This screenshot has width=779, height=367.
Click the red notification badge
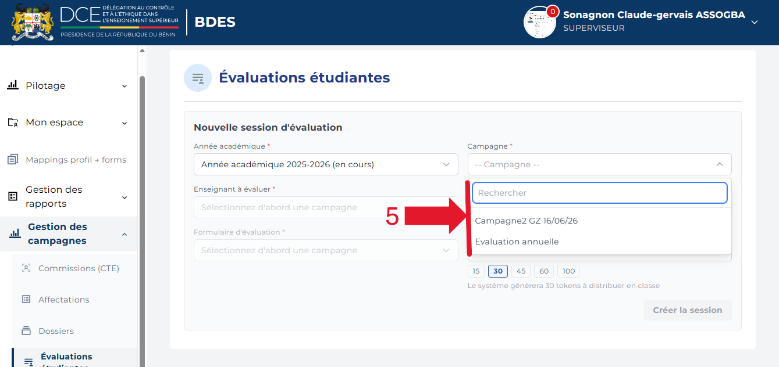552,12
